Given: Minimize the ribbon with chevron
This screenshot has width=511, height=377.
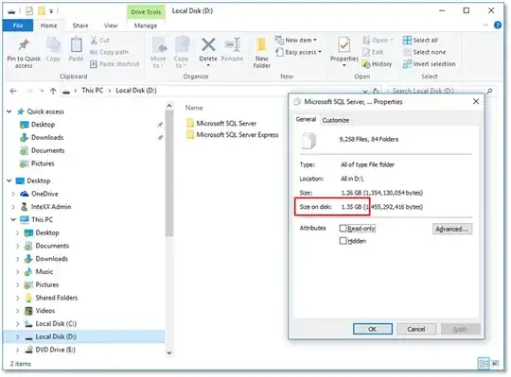Looking at the screenshot, I should [485, 26].
